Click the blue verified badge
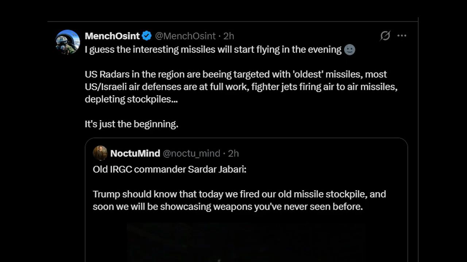Screen dimensions: 467x262 pyautogui.click(x=147, y=36)
